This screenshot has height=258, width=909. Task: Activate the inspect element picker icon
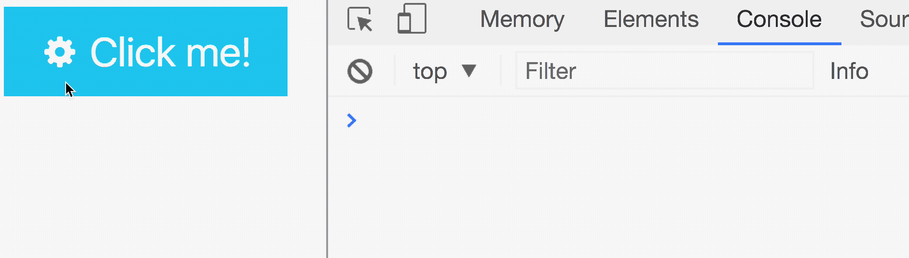[360, 19]
